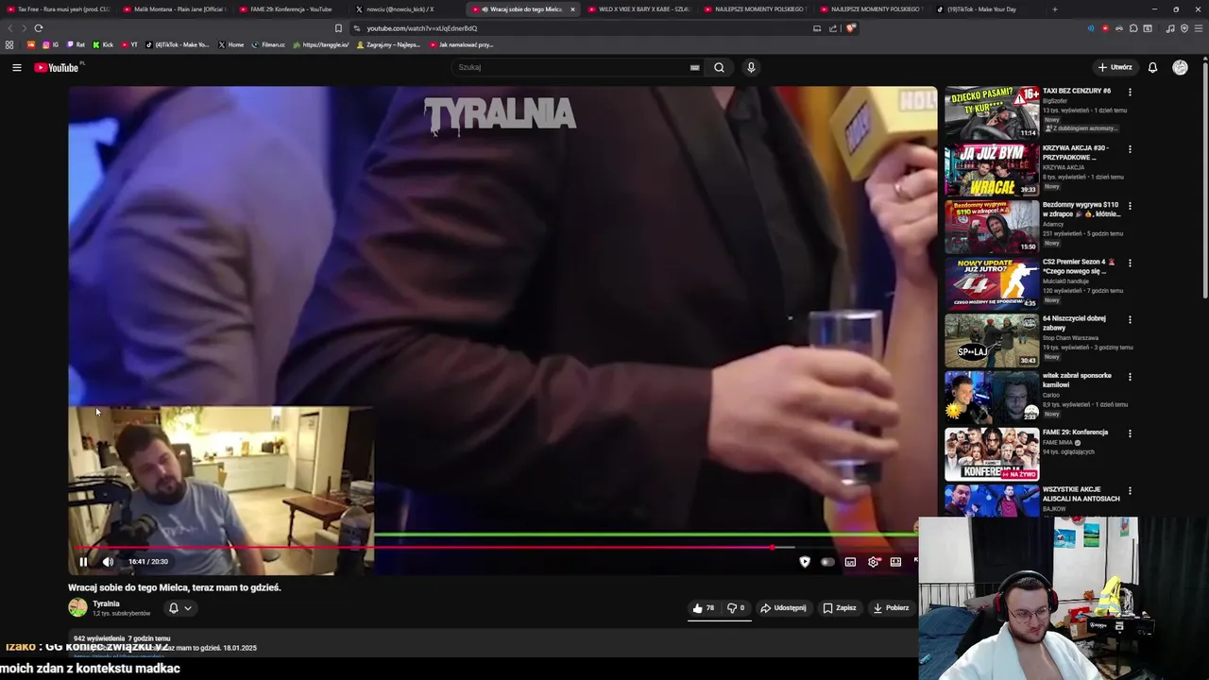1209x680 pixels.
Task: Open options for FAME 29: Konferencja suggestion
Action: tap(1130, 433)
